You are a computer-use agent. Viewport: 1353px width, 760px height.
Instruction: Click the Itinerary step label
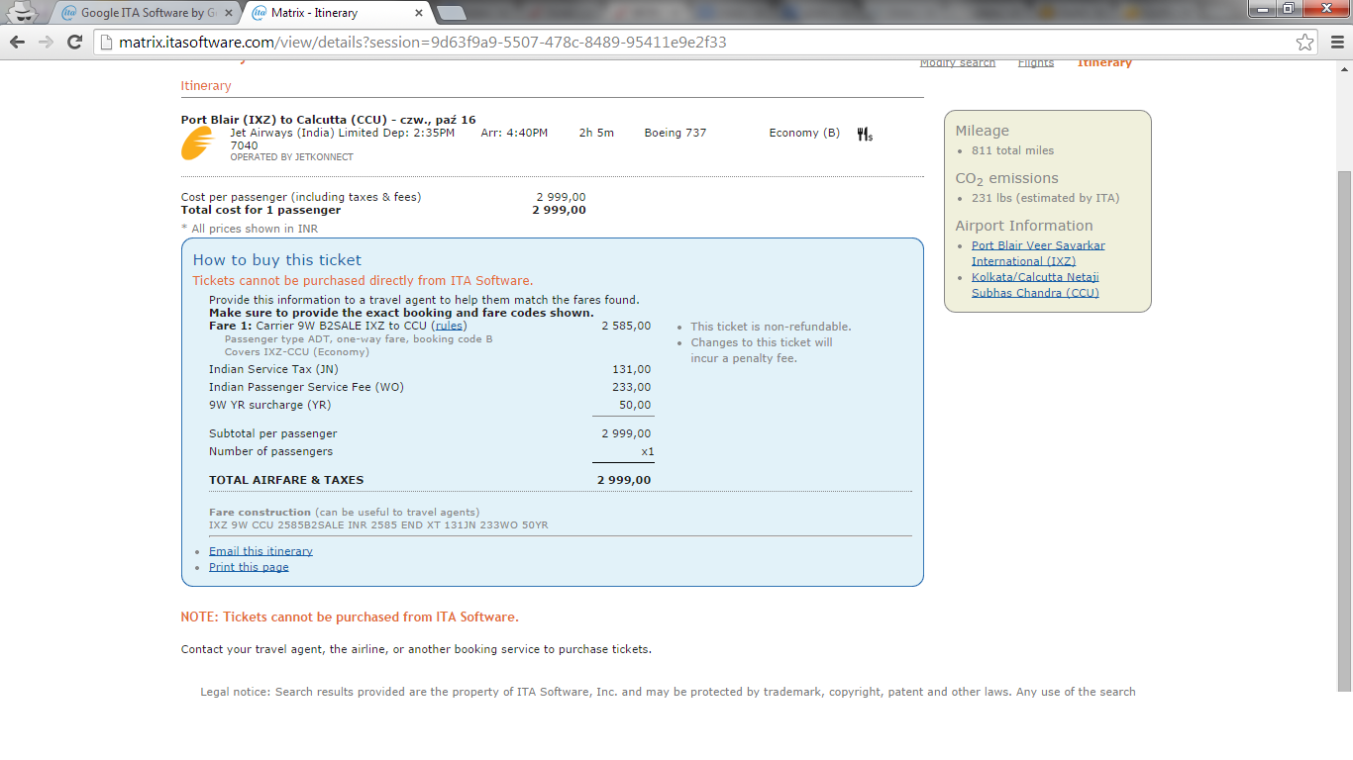(1104, 62)
